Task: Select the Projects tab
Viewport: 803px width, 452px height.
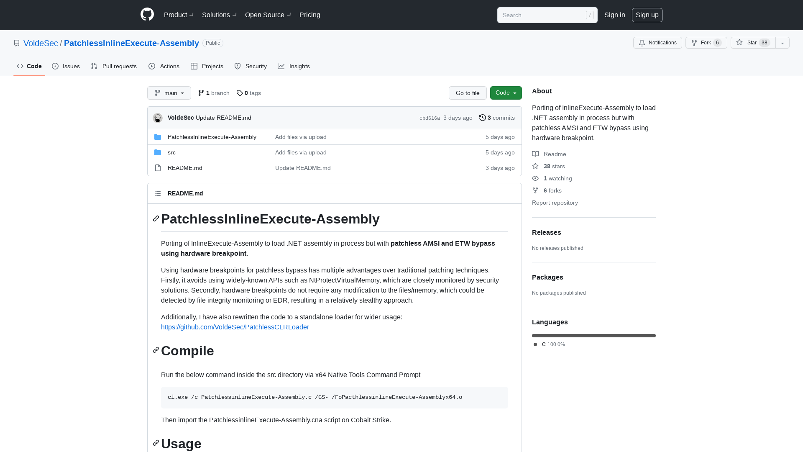Action: (x=207, y=66)
